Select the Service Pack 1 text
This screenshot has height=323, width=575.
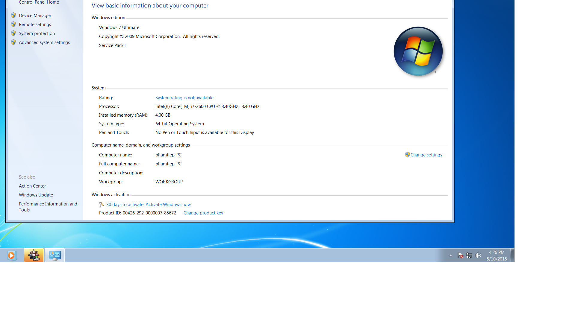point(113,45)
